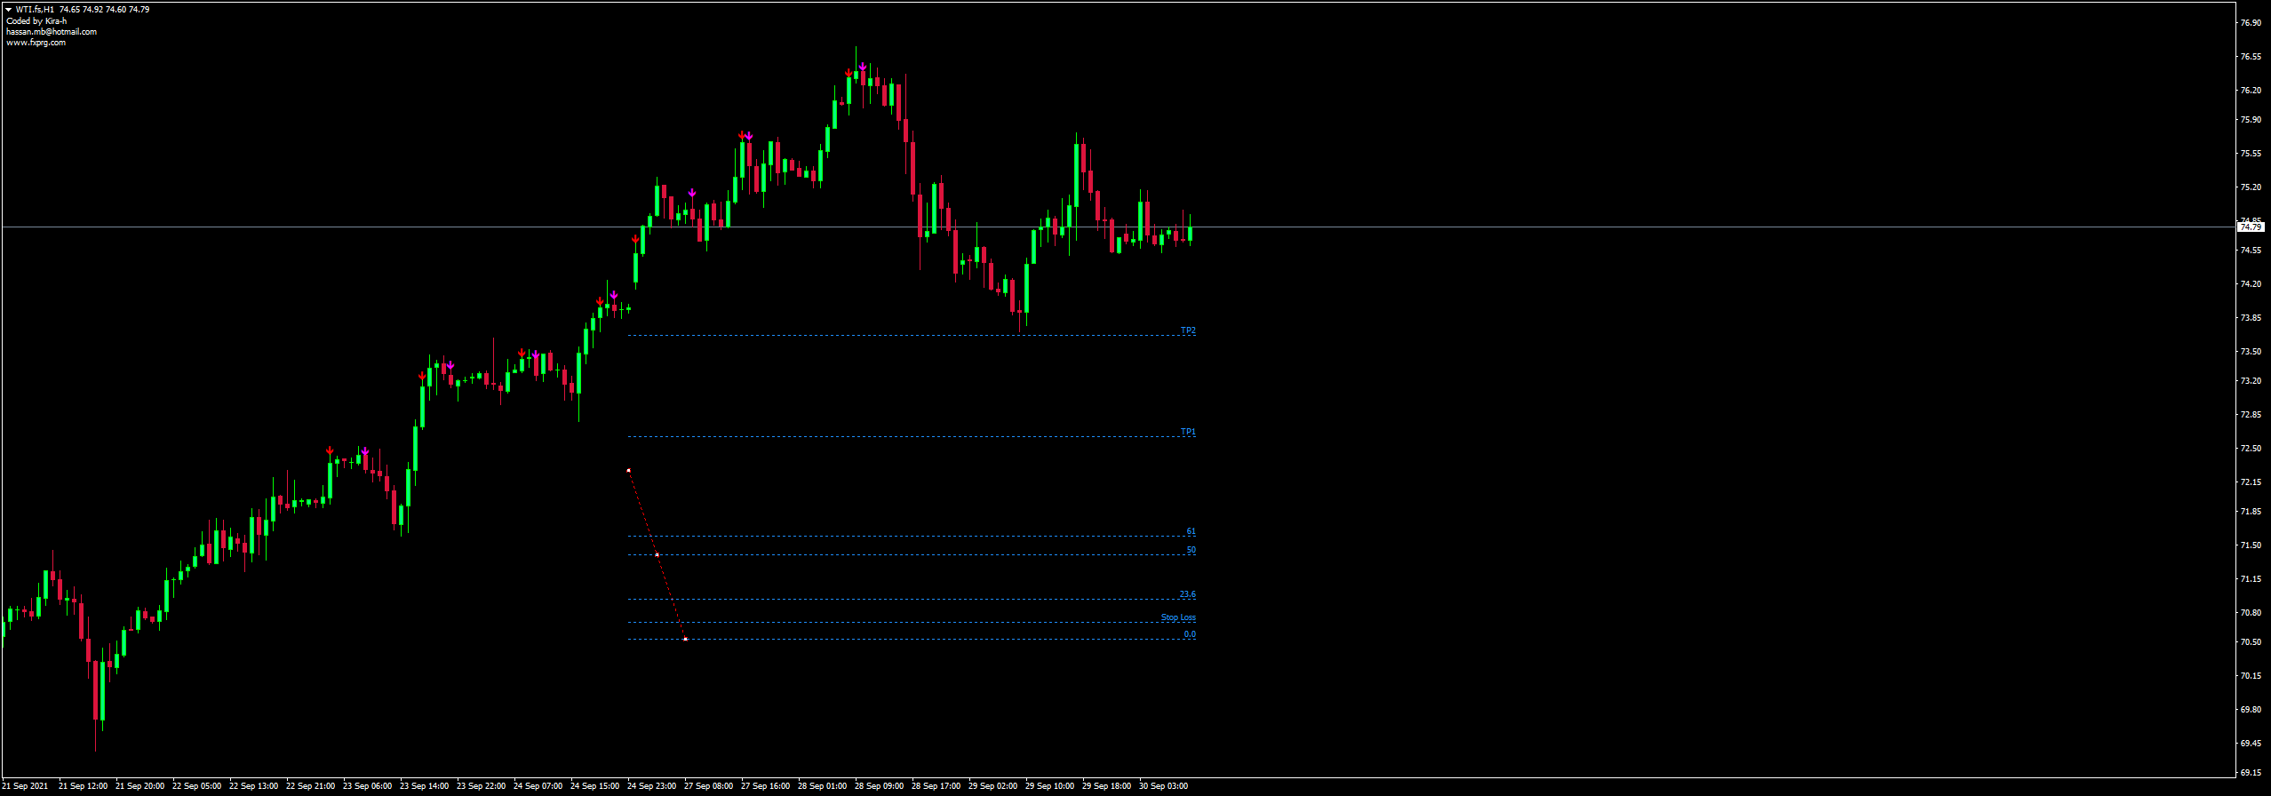
Task: Click the TP2 level label
Action: pyautogui.click(x=1188, y=330)
